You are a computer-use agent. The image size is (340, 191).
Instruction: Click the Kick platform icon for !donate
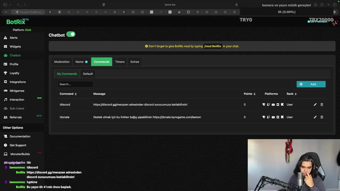coord(282,117)
